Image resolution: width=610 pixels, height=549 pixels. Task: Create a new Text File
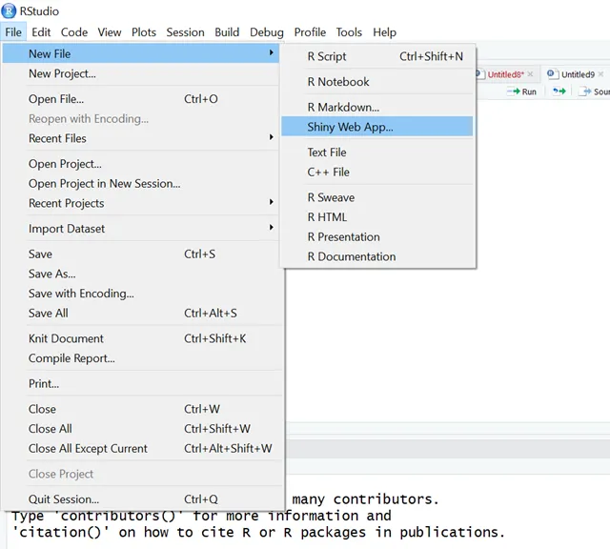377,152
